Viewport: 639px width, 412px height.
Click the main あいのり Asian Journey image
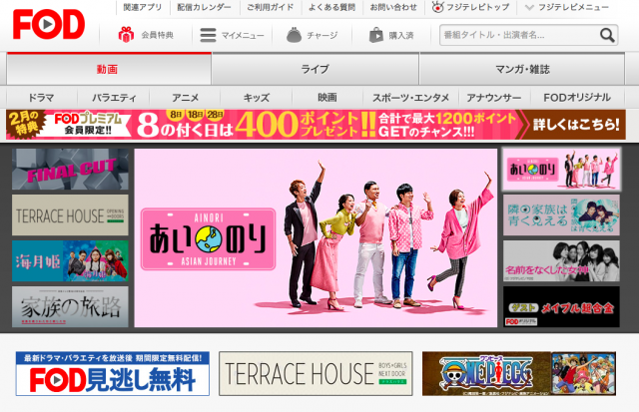pyautogui.click(x=316, y=237)
